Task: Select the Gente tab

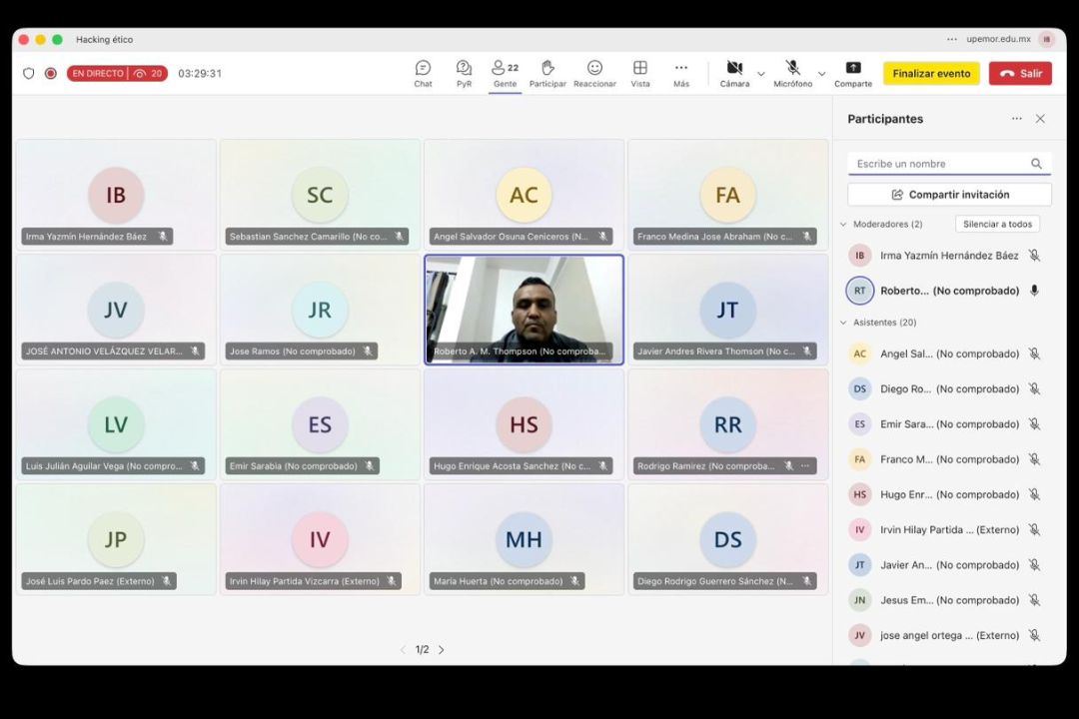Action: point(505,73)
